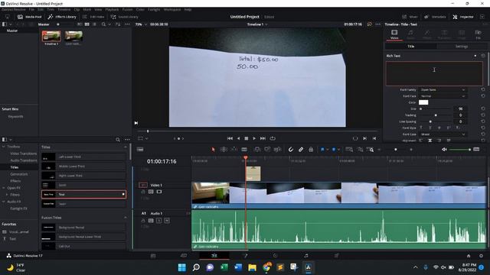490x275 pixels.
Task: Jump to last frame in viewer
Action: (x=263, y=138)
